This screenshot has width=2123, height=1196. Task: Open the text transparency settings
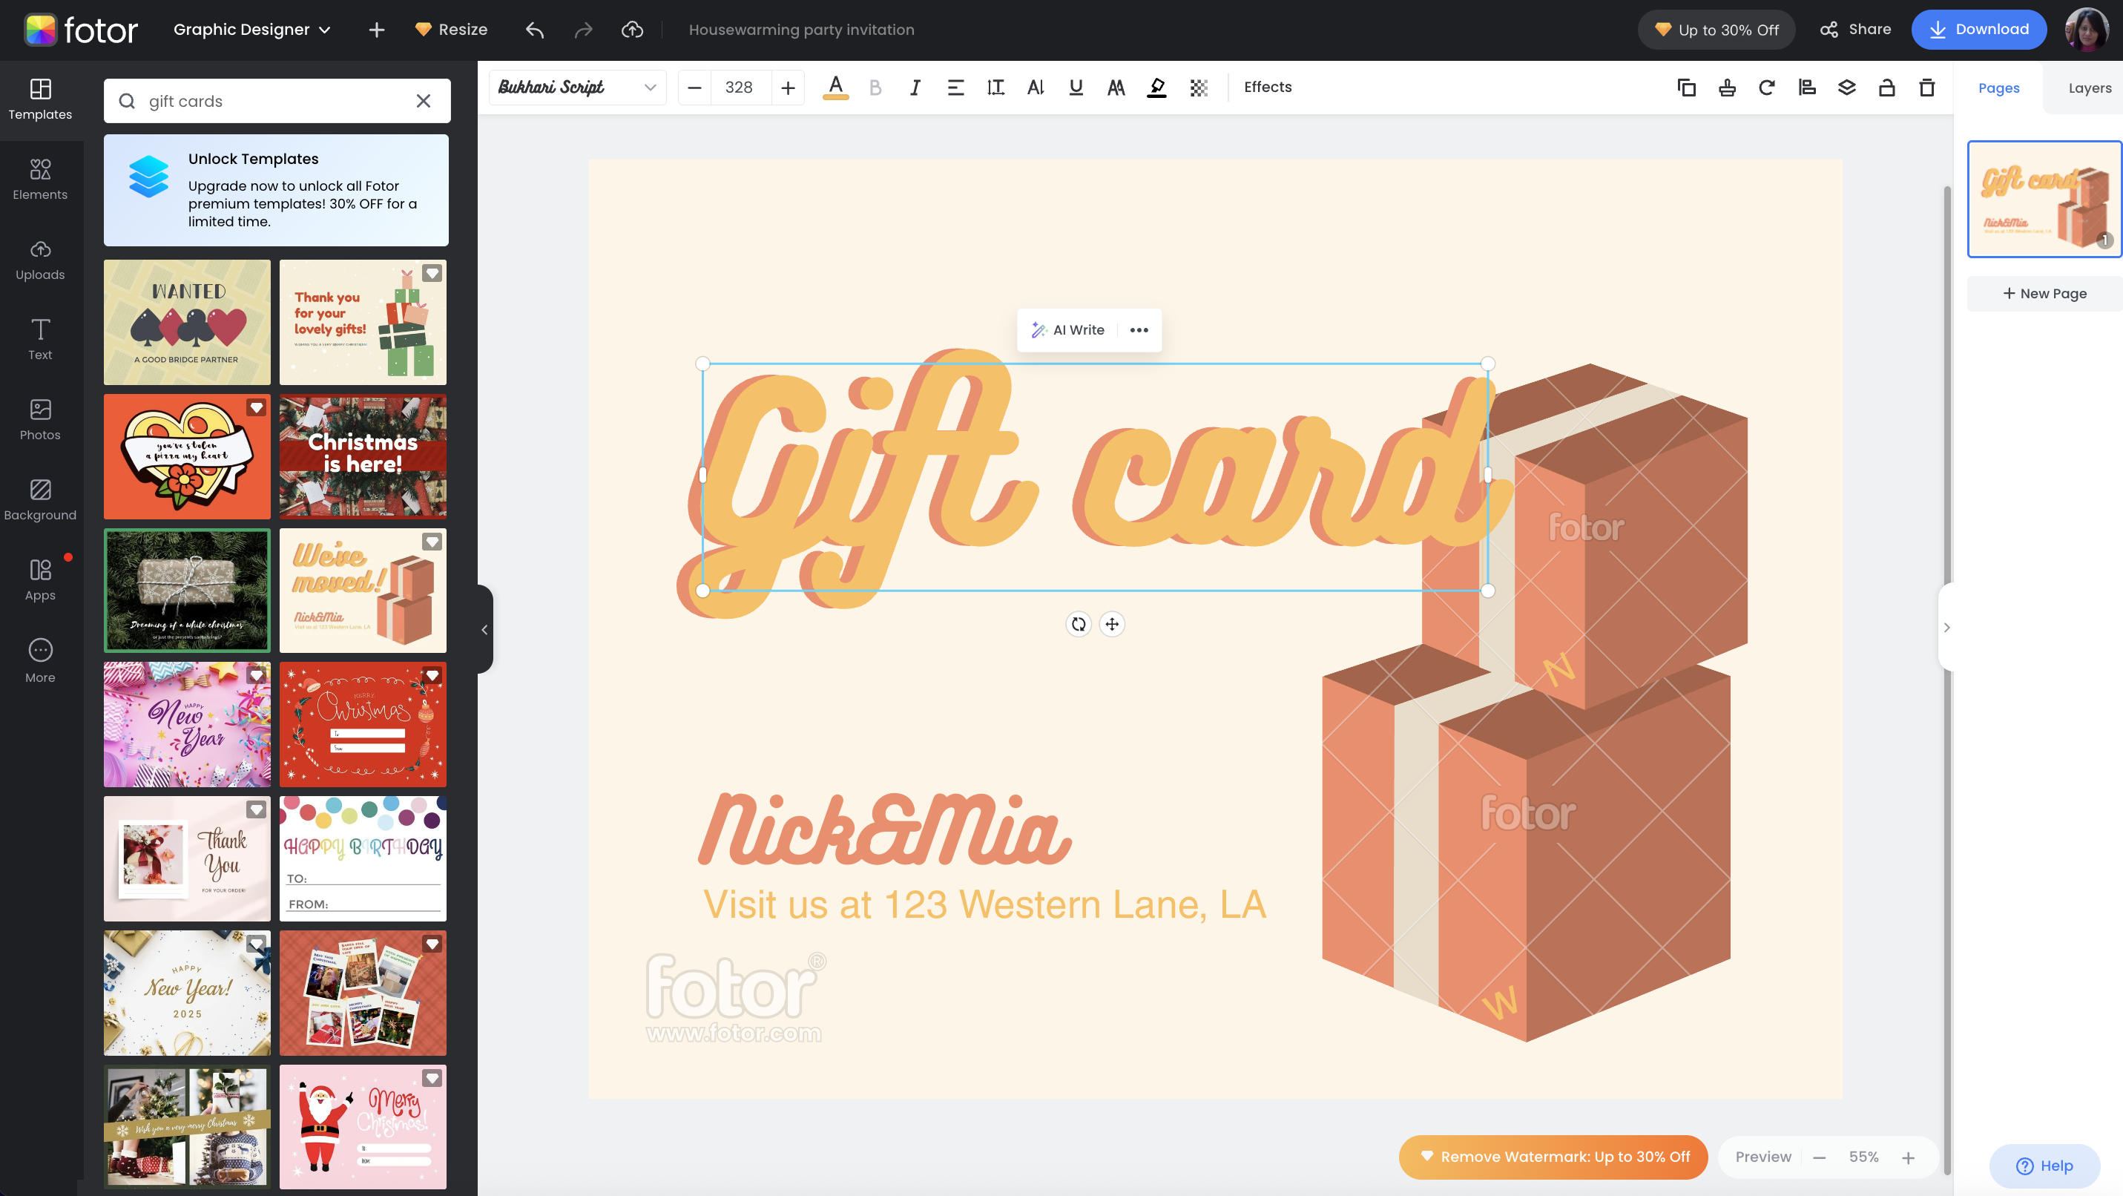[1198, 87]
